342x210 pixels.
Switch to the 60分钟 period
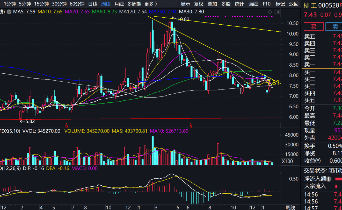tap(77, 4)
